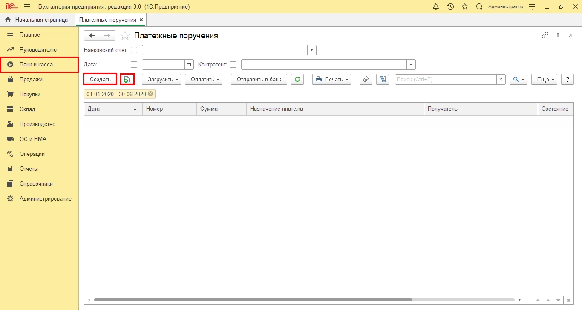Sort by the Получатель column header
The height and width of the screenshot is (310, 582).
pos(481,109)
